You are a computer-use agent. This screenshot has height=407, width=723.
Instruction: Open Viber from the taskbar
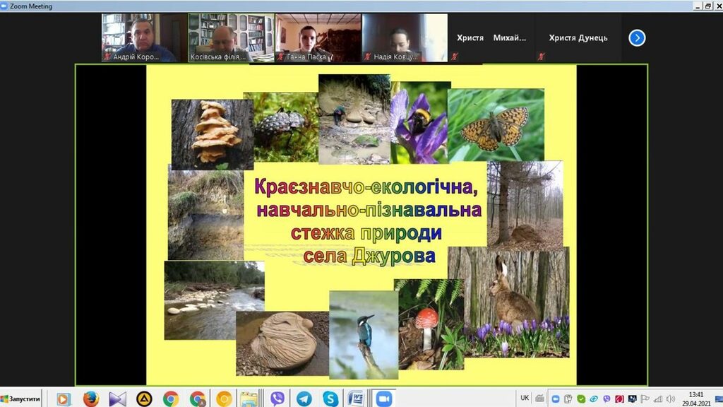[x=277, y=399]
